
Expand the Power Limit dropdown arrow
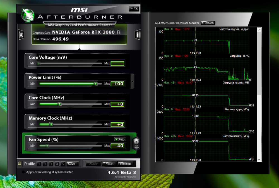132,82
